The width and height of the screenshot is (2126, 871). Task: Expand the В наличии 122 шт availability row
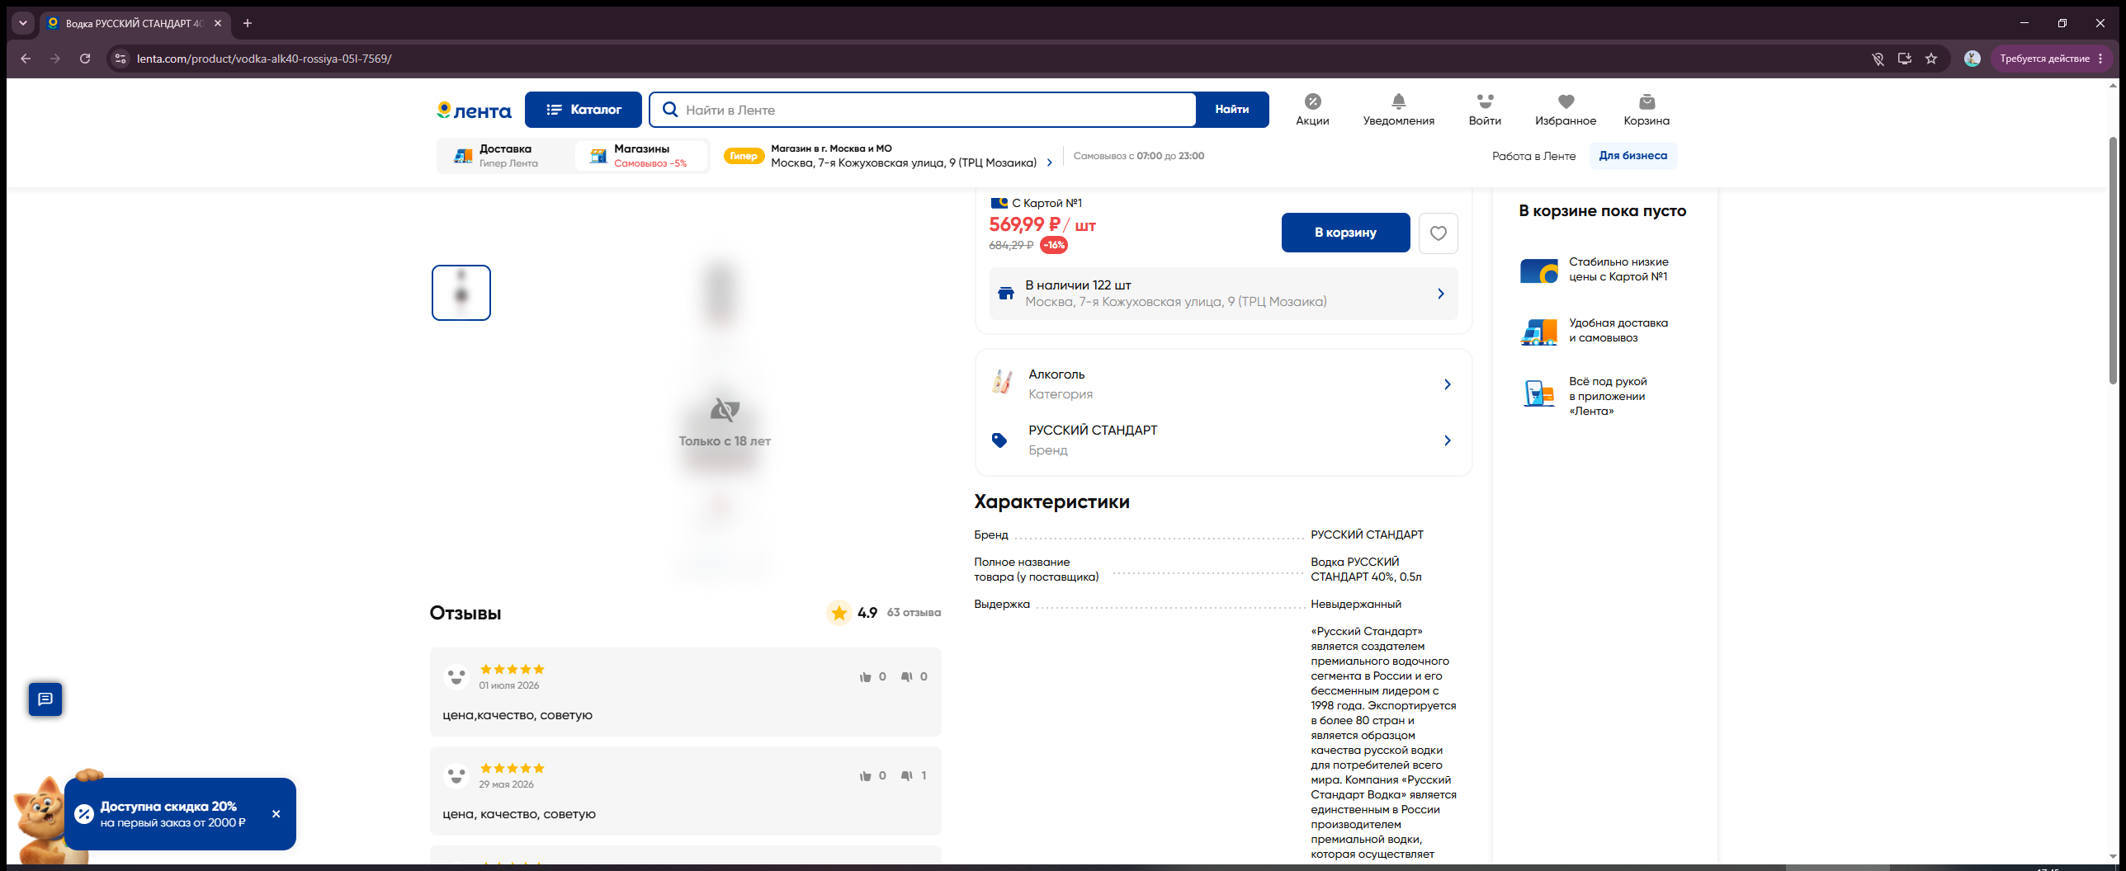pos(1223,294)
